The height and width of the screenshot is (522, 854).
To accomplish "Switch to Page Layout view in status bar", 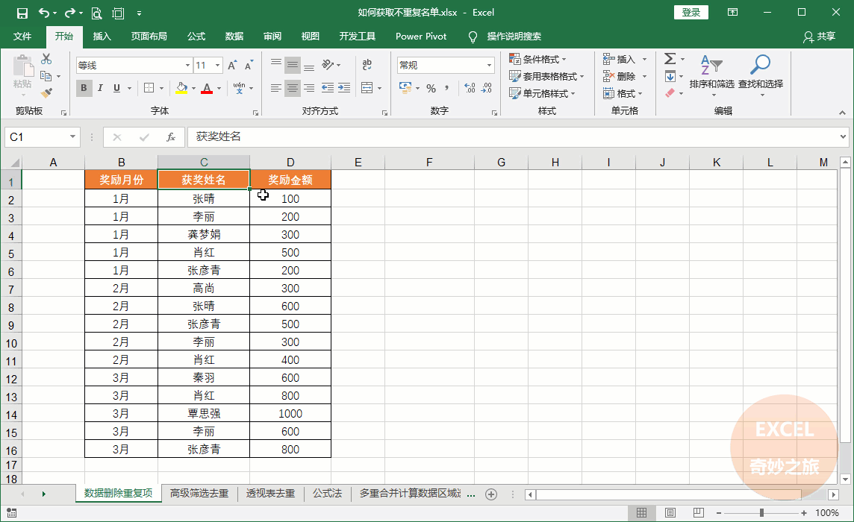I will coord(670,513).
